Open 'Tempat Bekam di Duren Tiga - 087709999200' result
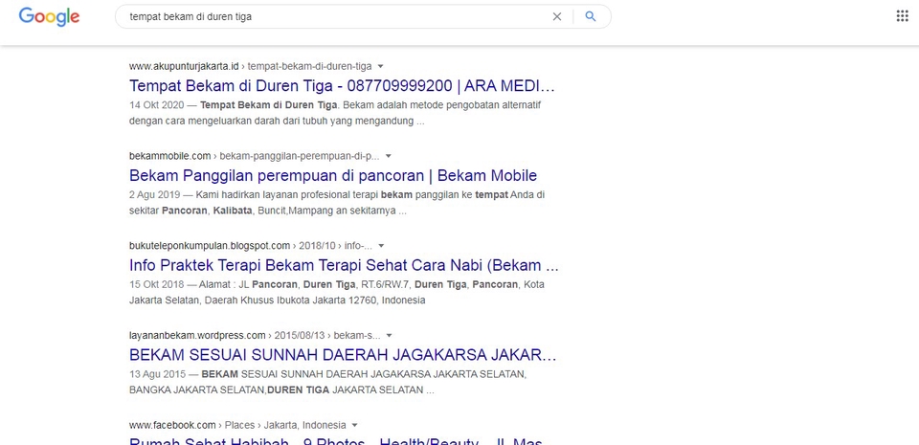This screenshot has width=919, height=445. (x=342, y=86)
